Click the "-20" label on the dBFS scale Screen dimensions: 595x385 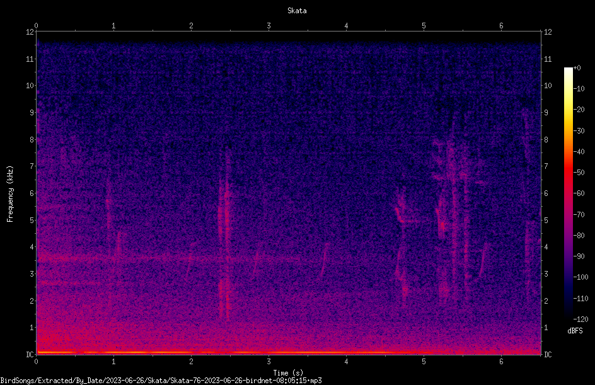579,110
